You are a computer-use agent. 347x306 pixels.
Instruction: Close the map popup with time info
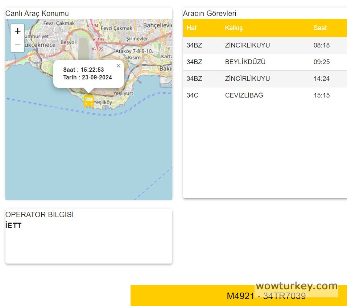pyautogui.click(x=118, y=66)
